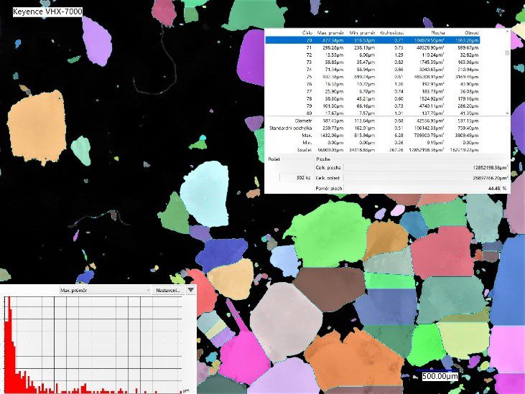This screenshot has width=525, height=394.
Task: Select the light cyan grain in center
Action: (x=204, y=184)
